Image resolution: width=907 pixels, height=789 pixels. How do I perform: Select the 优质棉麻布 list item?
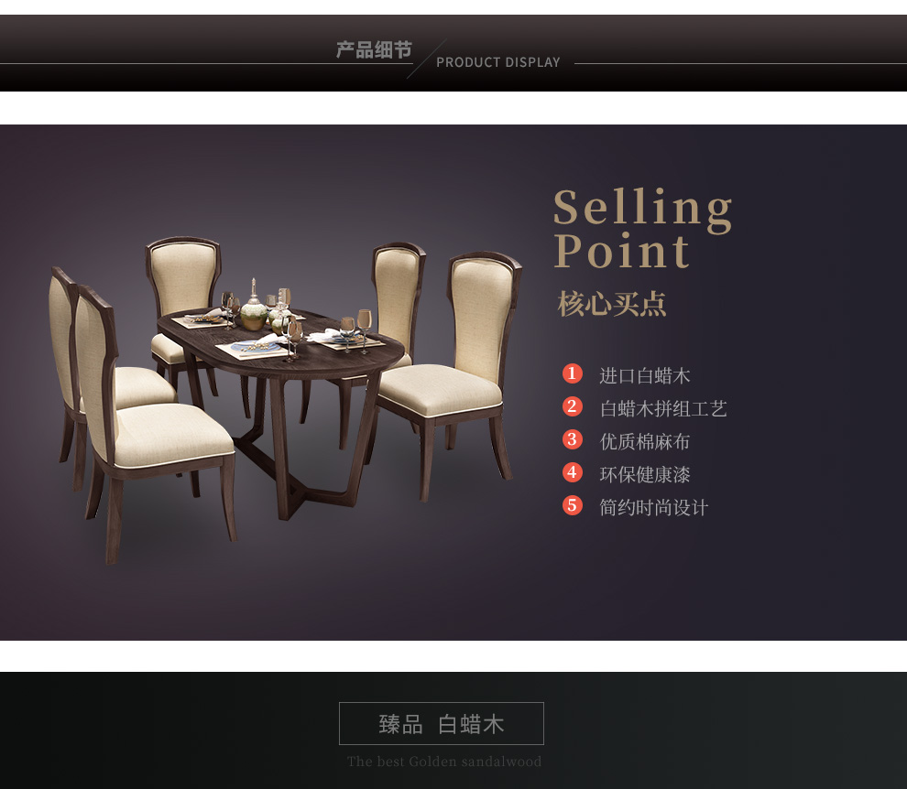click(x=644, y=441)
